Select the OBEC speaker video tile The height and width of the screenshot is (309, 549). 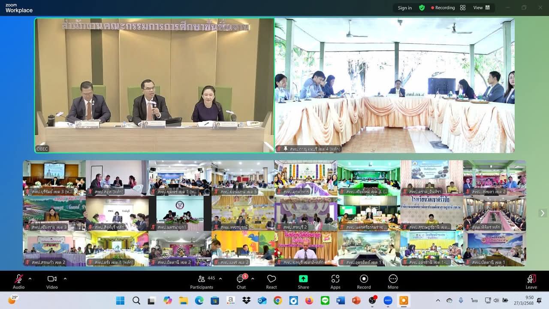(x=154, y=85)
